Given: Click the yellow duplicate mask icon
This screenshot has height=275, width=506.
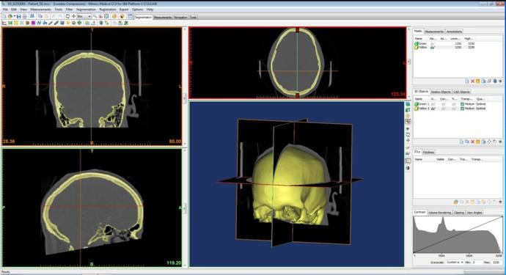Looking at the screenshot, I should pyautogui.click(x=478, y=81).
